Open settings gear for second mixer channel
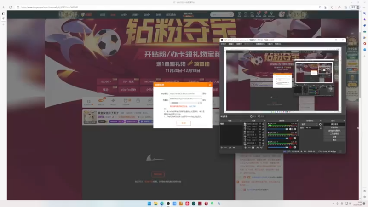368x207 pixels. (x=295, y=138)
